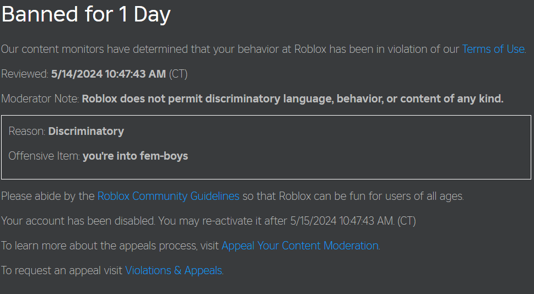Click the "Your account has been disabled" text
Image resolution: width=534 pixels, height=294 pixels.
(79, 221)
